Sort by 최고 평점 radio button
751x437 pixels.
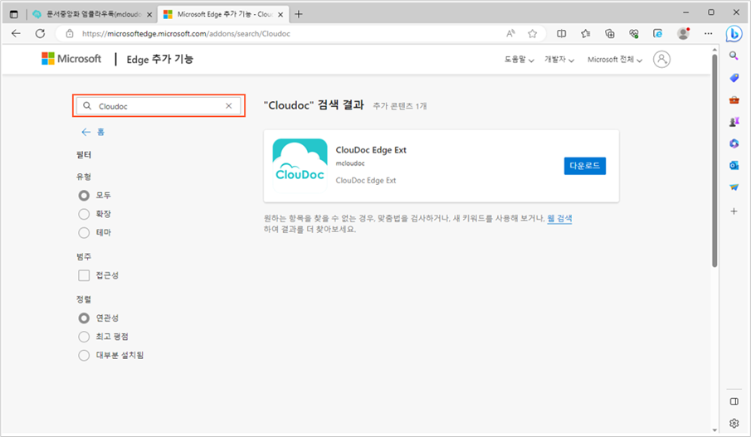(84, 337)
